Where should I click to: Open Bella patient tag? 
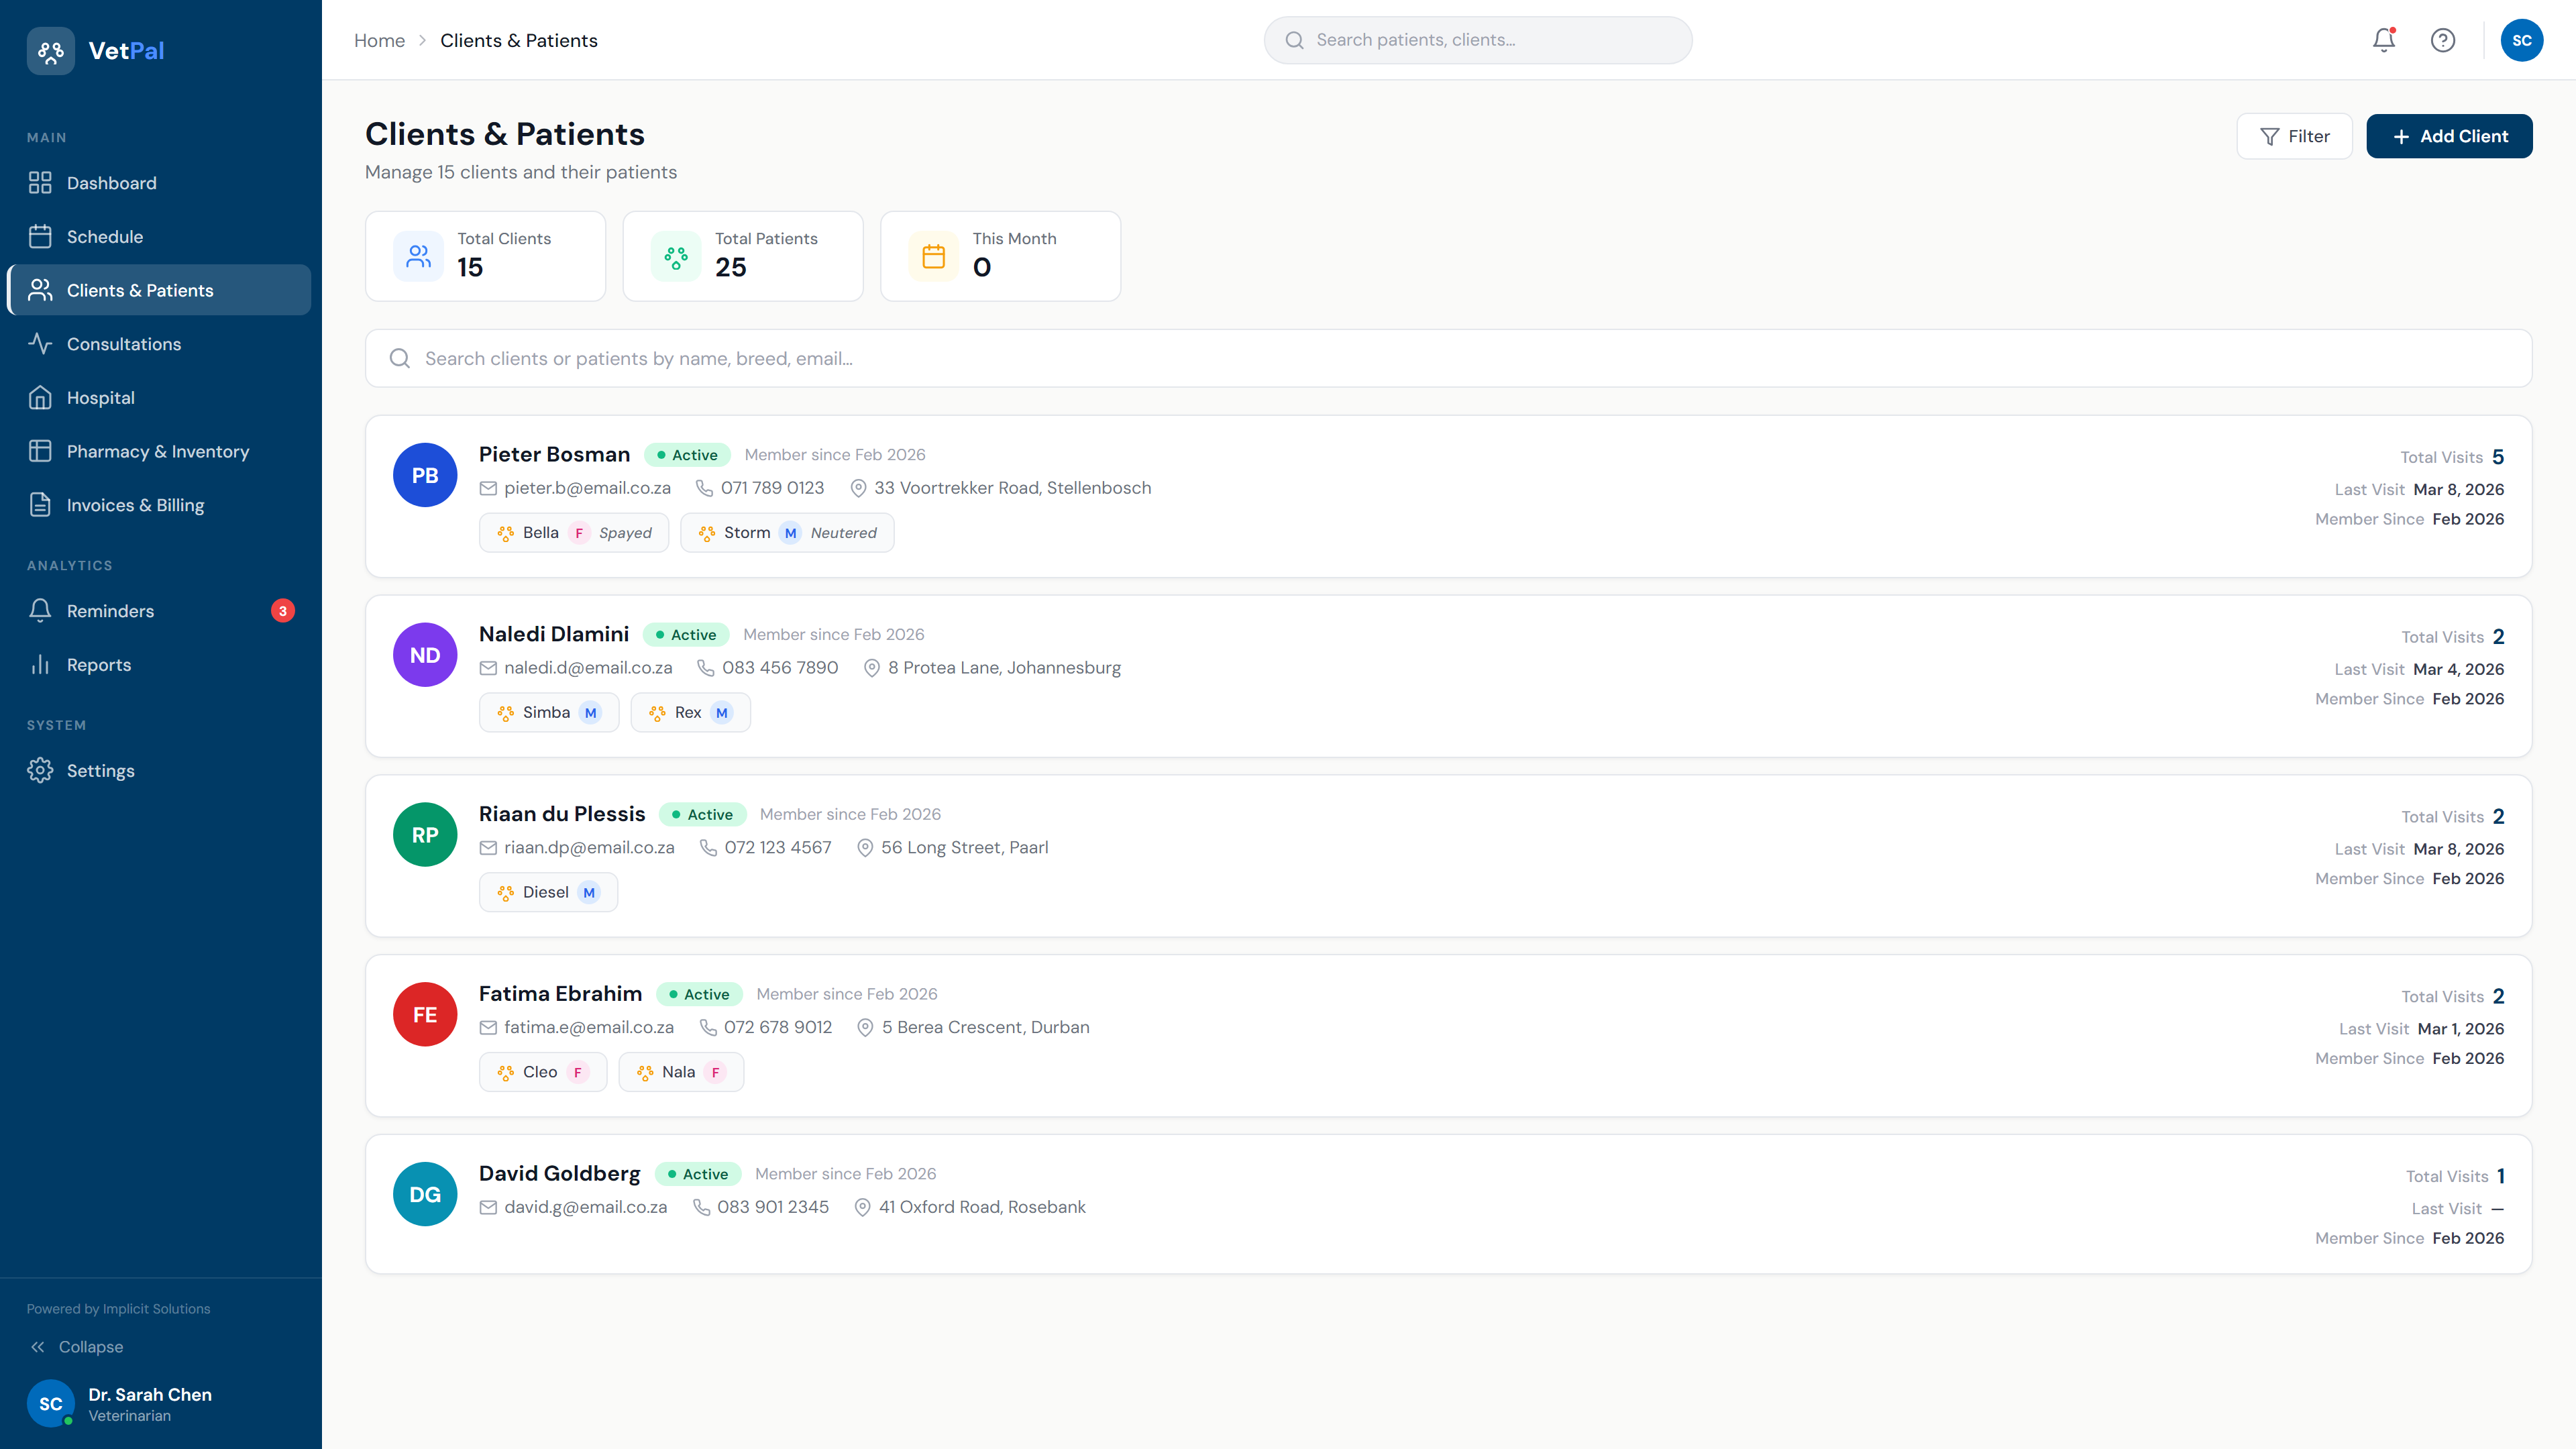(573, 533)
